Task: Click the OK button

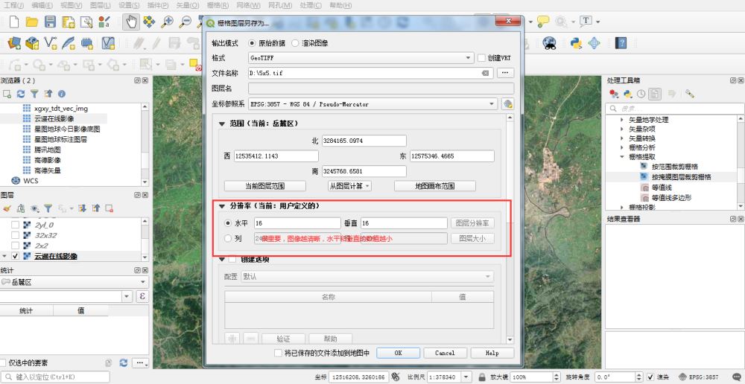Action: [397, 353]
